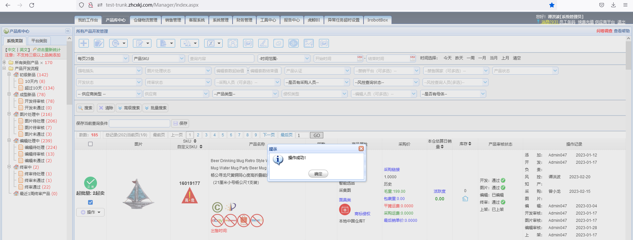The image size is (633, 240).
Task: Click the start time calendar icon
Action: coord(360,58)
